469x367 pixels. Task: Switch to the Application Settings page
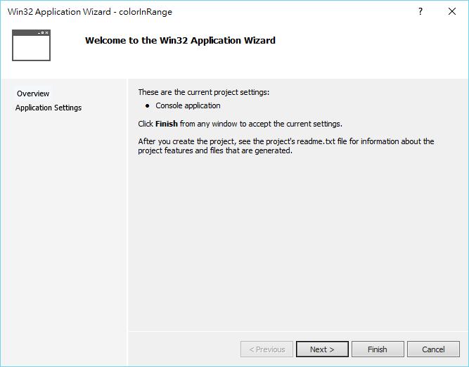click(49, 108)
